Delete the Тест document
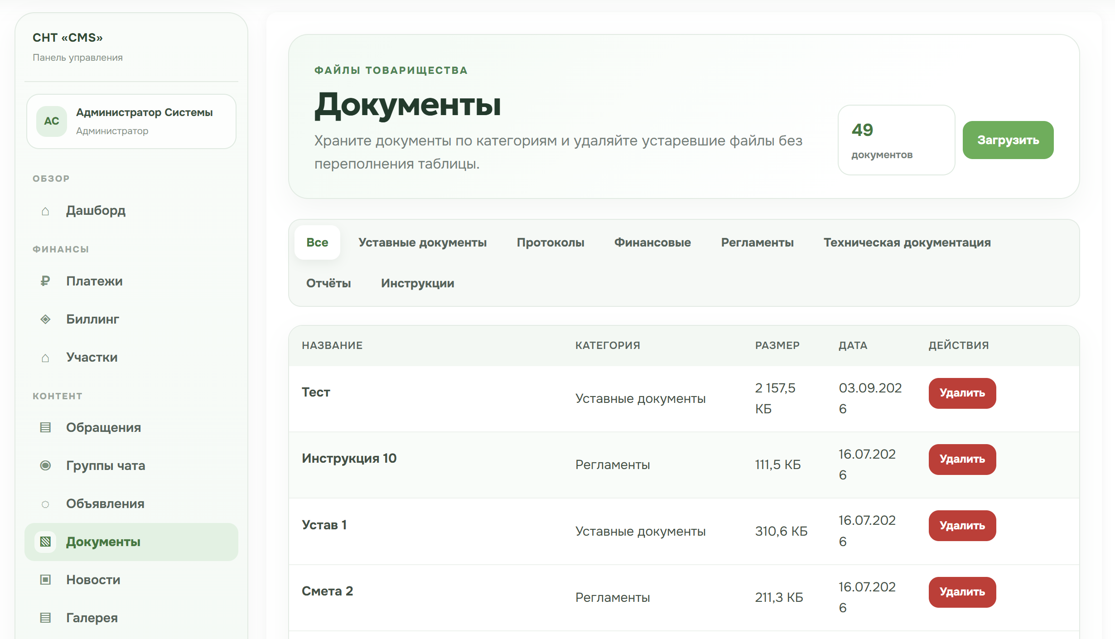This screenshot has width=1115, height=639. (x=962, y=393)
